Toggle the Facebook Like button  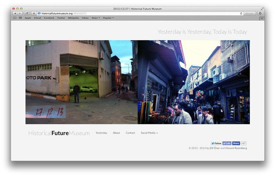coord(227,143)
